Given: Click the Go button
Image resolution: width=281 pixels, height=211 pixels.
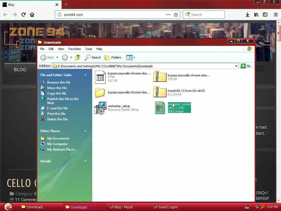Looking at the screenshot, I should (246, 66).
